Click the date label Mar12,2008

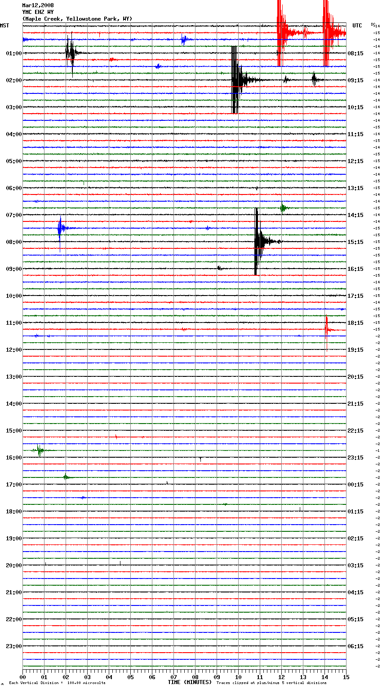coord(38,5)
